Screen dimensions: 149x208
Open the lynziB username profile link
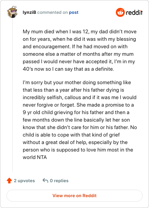point(29,12)
